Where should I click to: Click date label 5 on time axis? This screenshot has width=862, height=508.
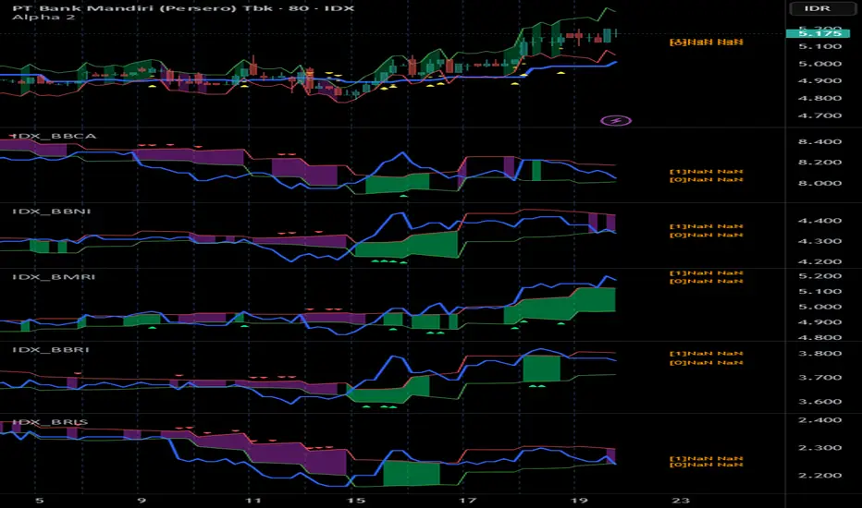pyautogui.click(x=39, y=501)
